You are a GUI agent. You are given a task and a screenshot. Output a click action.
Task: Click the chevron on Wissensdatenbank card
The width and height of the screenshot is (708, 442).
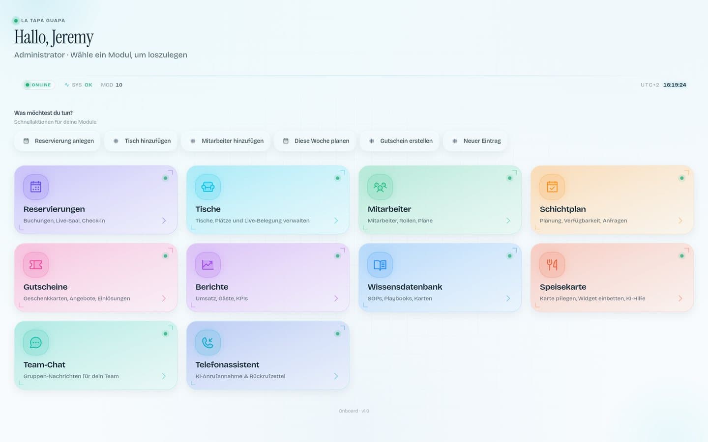click(x=508, y=299)
